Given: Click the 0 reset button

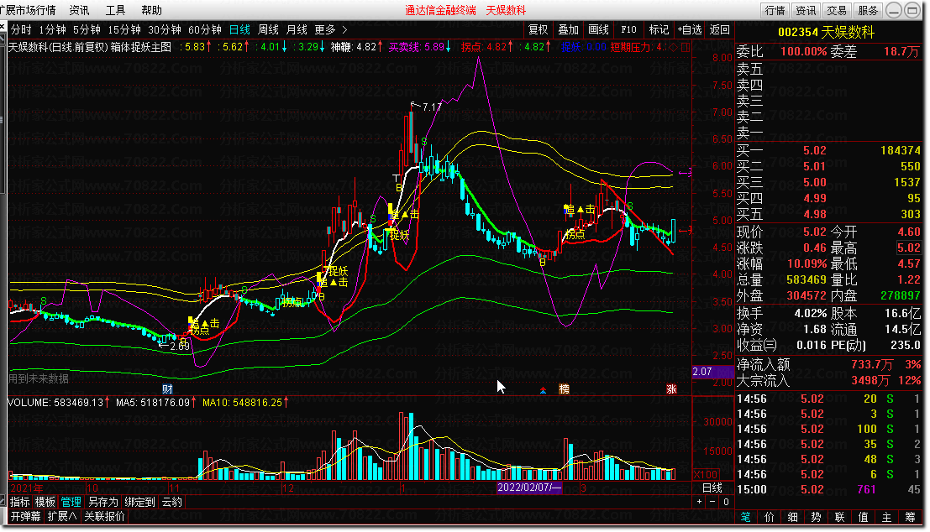Looking at the screenshot, I should click(x=726, y=502).
